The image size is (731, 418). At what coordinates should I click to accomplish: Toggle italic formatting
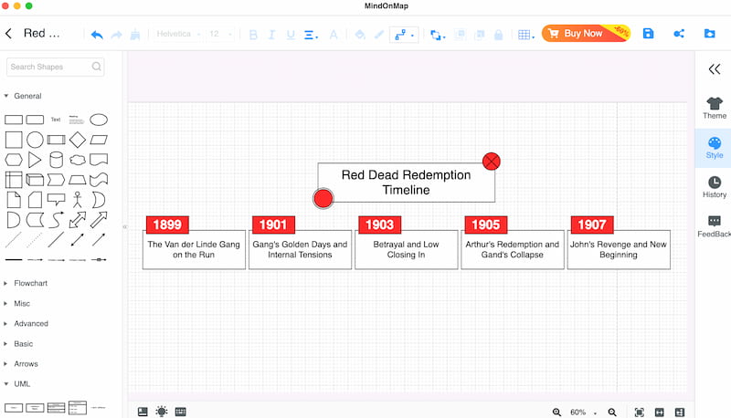pos(271,35)
